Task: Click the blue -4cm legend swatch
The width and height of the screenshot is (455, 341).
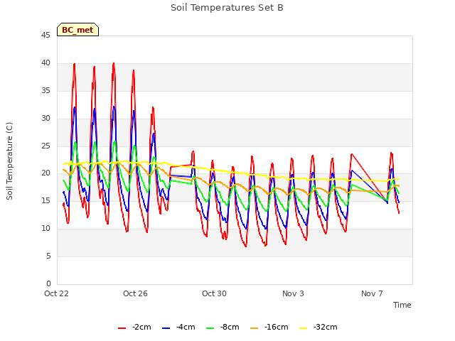Action: (x=166, y=328)
